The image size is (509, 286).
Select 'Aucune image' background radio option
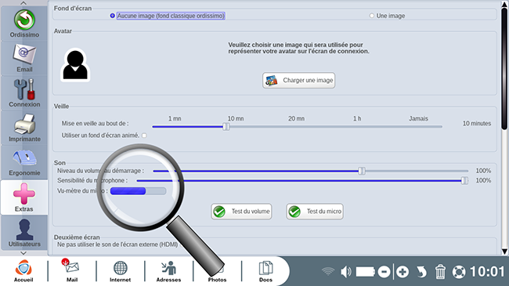112,16
